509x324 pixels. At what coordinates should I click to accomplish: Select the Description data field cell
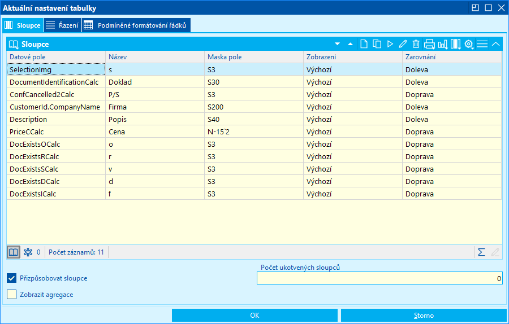pos(56,119)
